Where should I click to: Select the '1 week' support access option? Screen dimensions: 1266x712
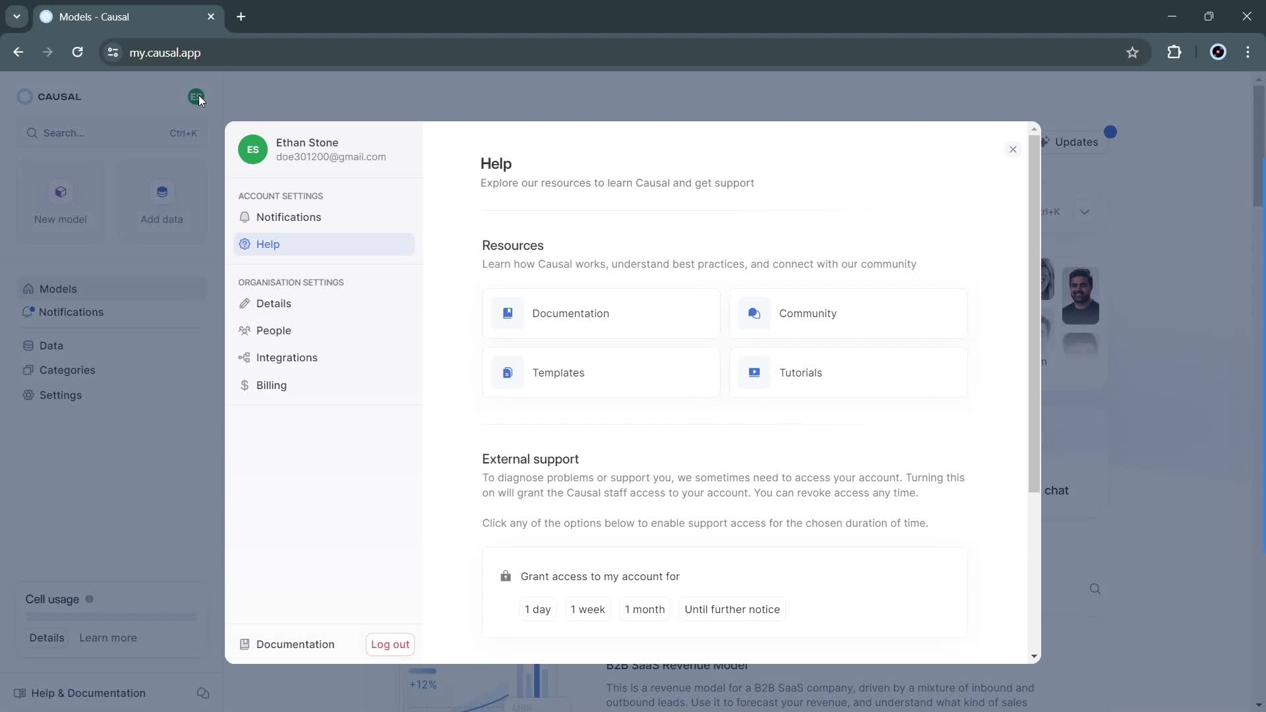[588, 608]
